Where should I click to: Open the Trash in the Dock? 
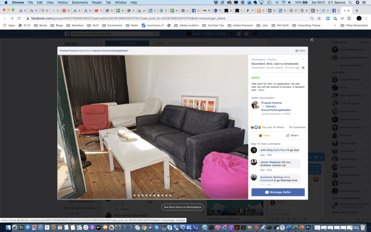click(362, 228)
